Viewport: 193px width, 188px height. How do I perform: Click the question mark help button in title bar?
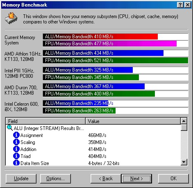pyautogui.click(x=180, y=5)
